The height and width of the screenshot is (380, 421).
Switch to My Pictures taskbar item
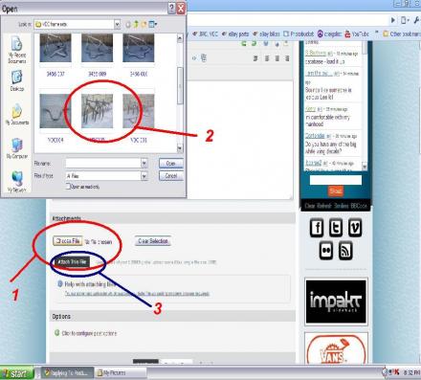click(x=121, y=372)
